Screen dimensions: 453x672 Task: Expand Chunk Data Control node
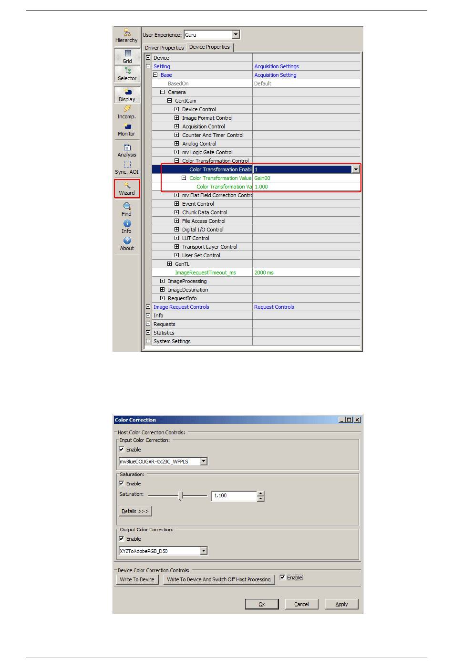176,212
